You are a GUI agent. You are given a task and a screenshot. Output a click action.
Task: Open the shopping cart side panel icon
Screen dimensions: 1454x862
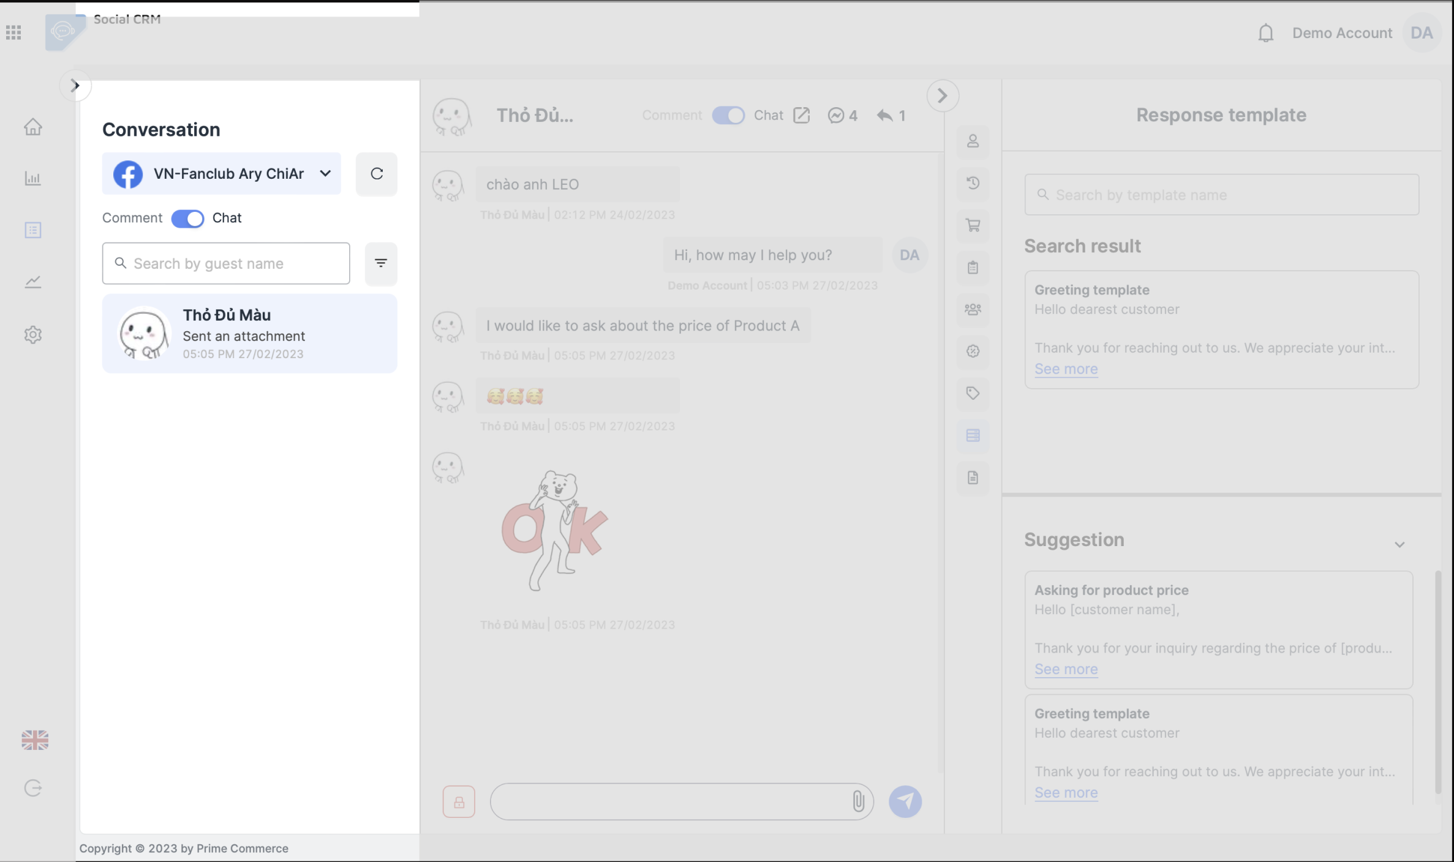[973, 225]
